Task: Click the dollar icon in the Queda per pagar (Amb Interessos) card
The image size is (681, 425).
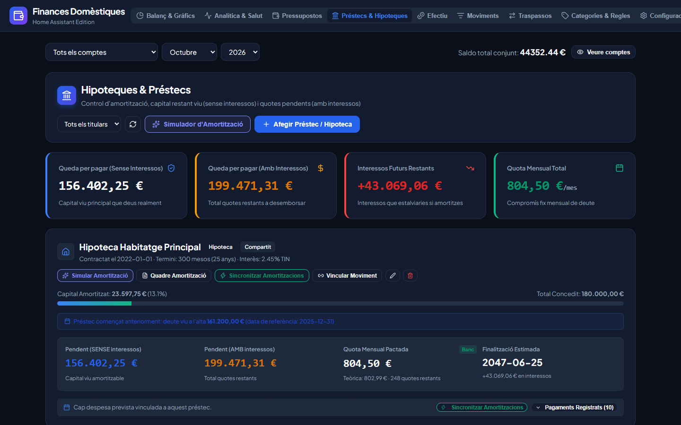Action: click(x=321, y=168)
